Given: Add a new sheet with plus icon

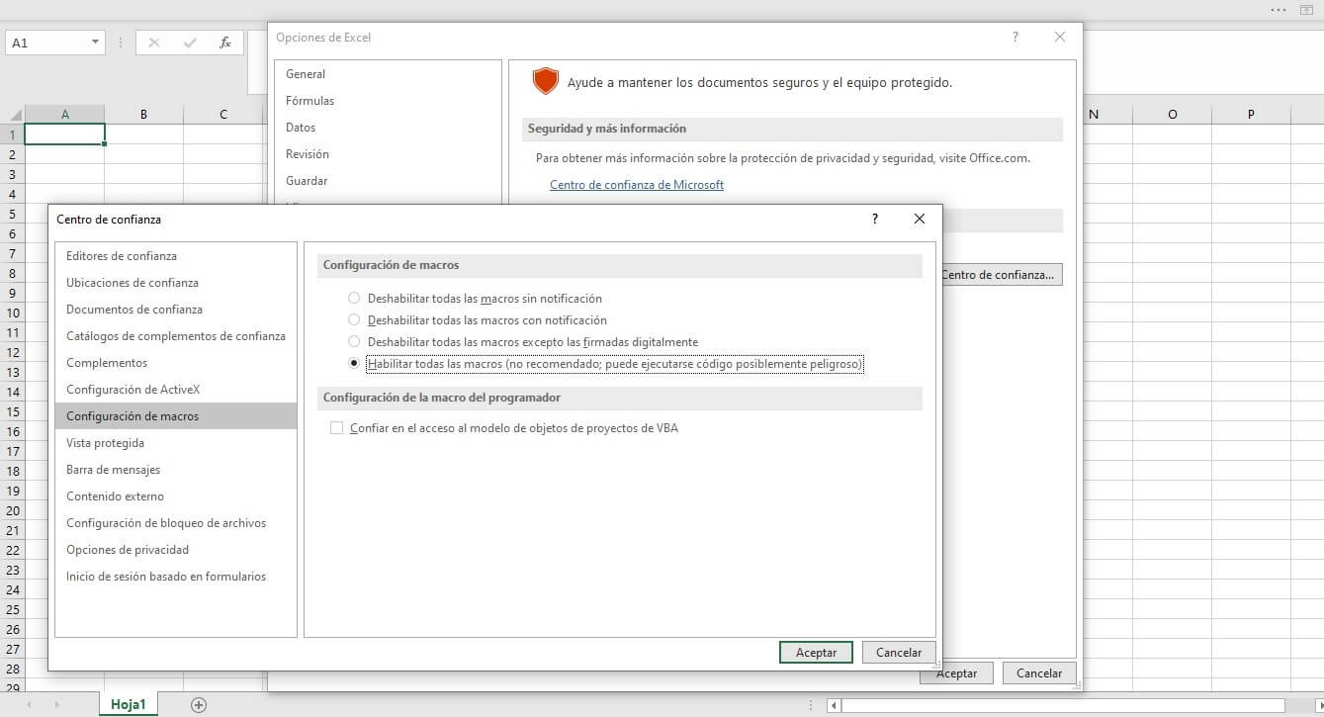Looking at the screenshot, I should [199, 705].
